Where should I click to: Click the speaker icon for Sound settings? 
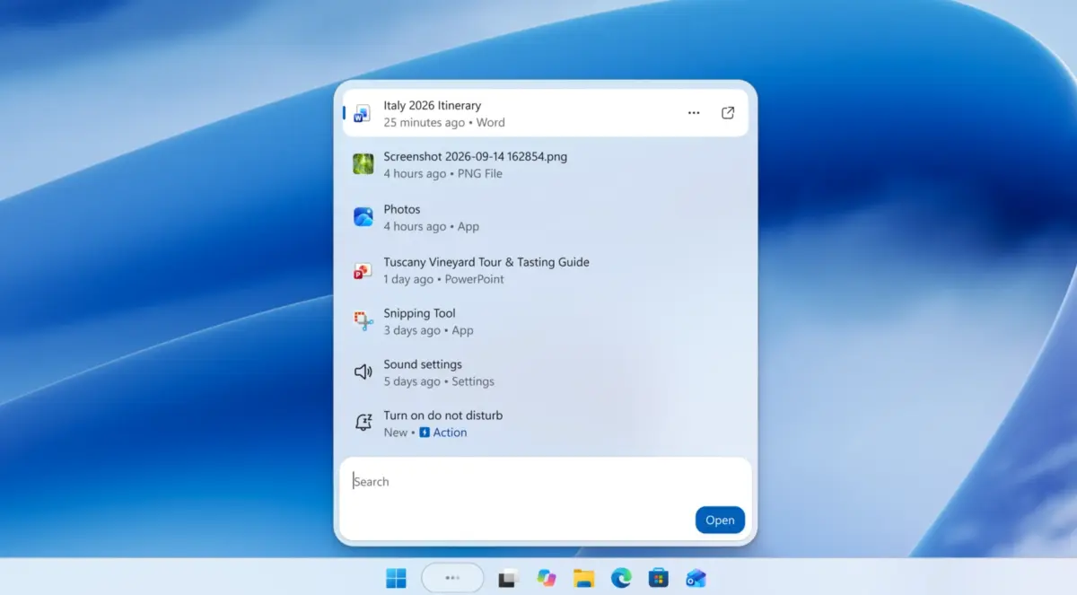click(x=363, y=372)
